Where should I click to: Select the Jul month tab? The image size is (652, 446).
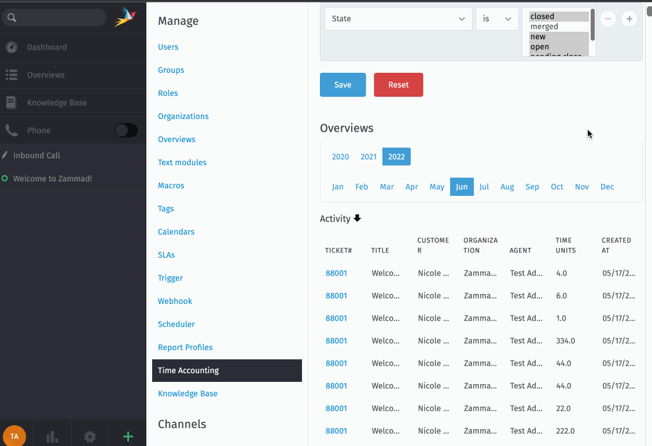coord(484,187)
